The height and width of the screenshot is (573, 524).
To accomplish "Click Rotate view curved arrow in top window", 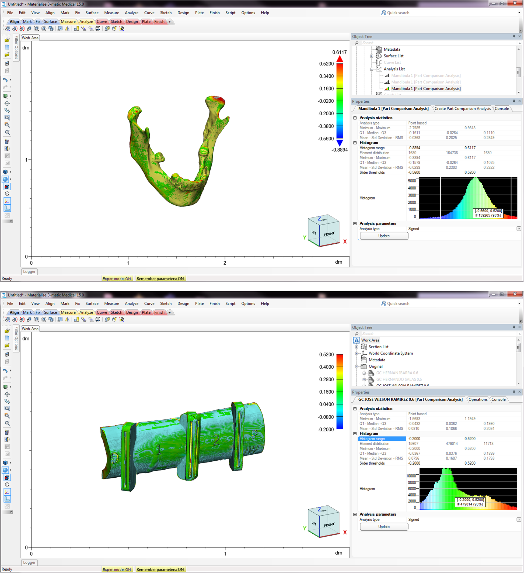I will click(7, 111).
